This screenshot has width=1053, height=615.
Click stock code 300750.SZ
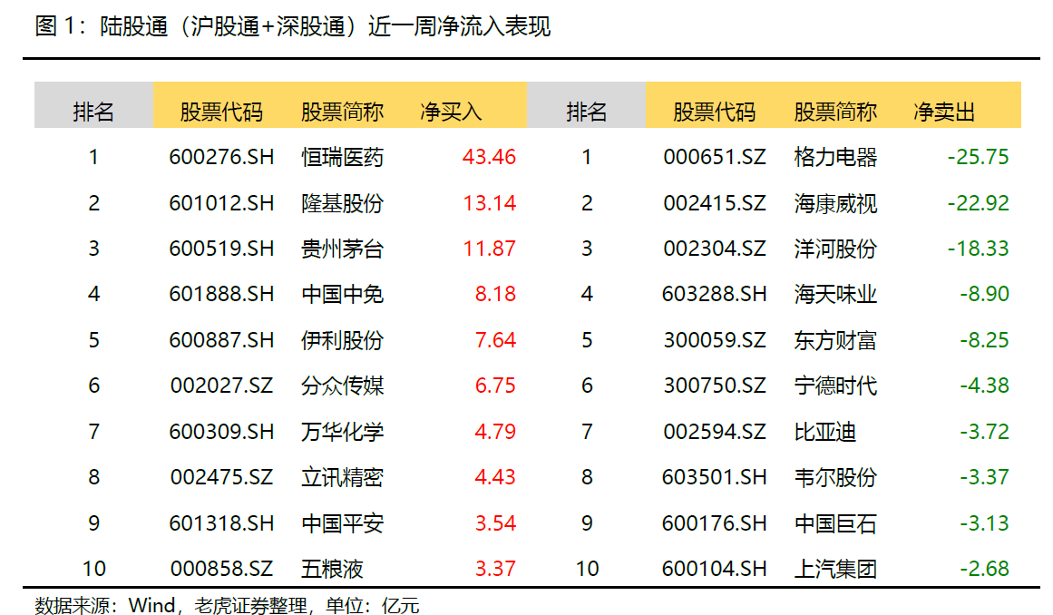[x=715, y=386]
